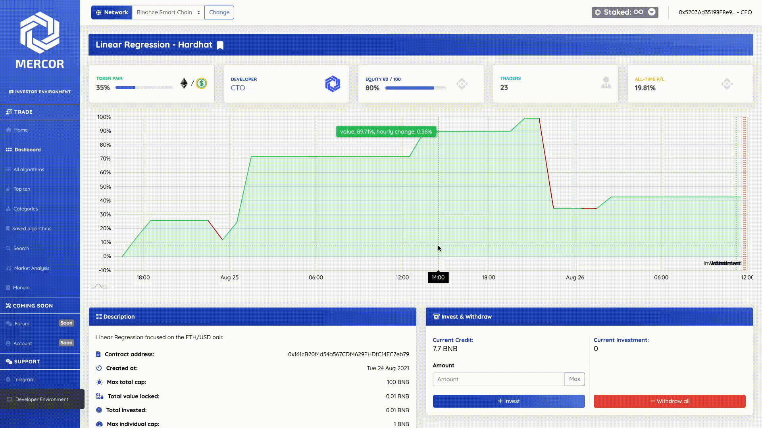Screen dimensions: 762x428
Task: Expand the Staked dropdown arrow
Action: pos(652,12)
